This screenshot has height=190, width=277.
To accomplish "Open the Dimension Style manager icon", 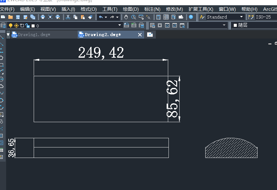I will pos(251,17).
